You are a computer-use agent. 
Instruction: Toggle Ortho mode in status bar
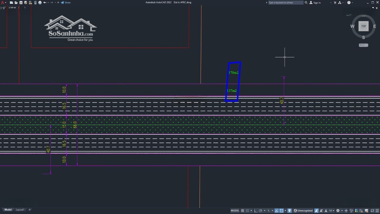255,210
